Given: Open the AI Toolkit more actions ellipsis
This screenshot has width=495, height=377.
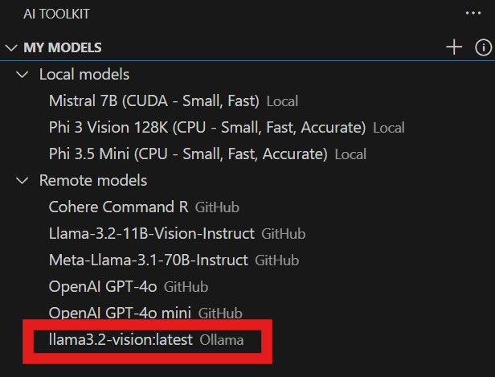Looking at the screenshot, I should (472, 13).
